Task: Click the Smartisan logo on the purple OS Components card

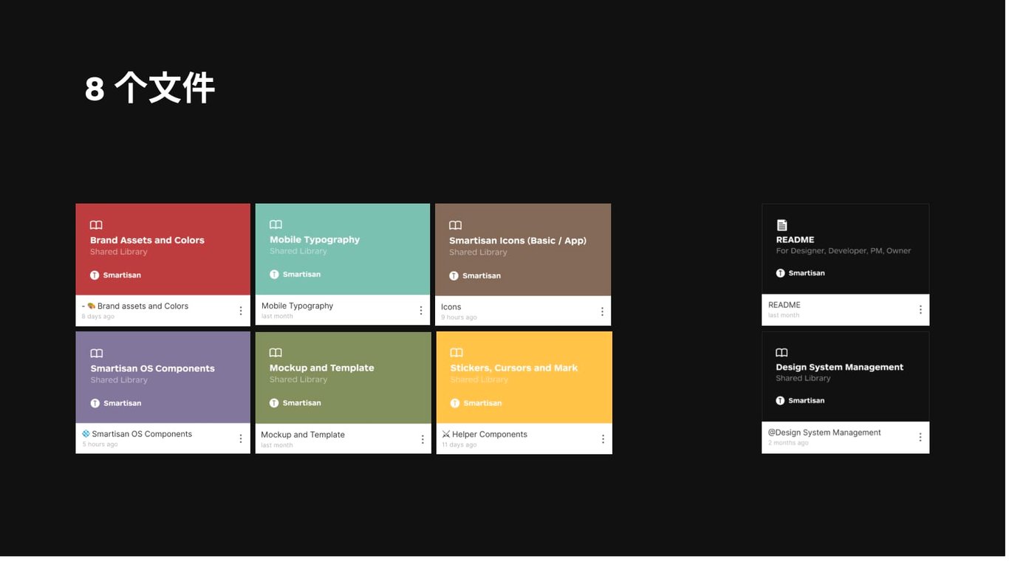Action: (x=95, y=404)
